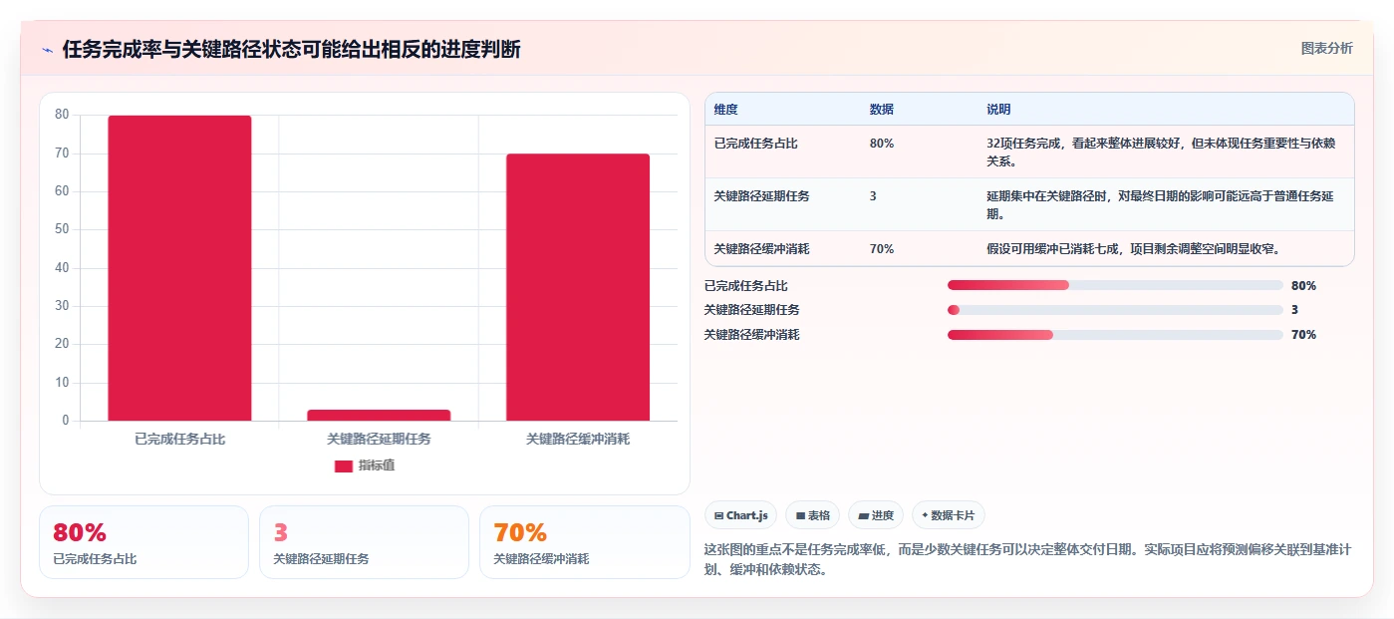Image resolution: width=1394 pixels, height=619 pixels.
Task: Click the orange 70% data card
Action: coord(584,542)
